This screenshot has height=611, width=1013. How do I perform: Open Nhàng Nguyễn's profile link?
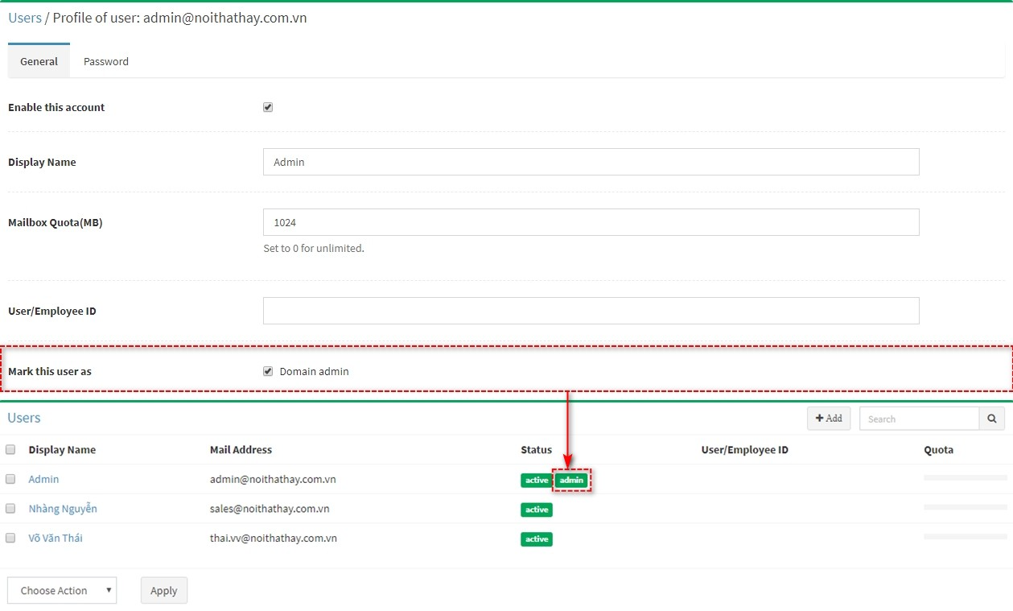point(62,509)
